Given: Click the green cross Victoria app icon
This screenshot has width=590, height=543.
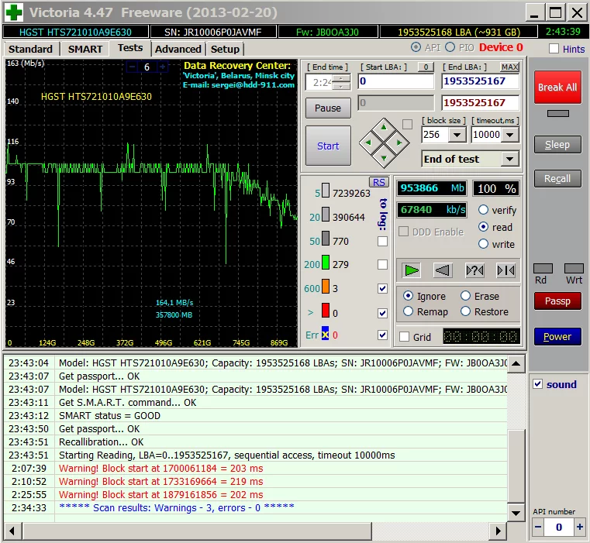Looking at the screenshot, I should (x=14, y=12).
